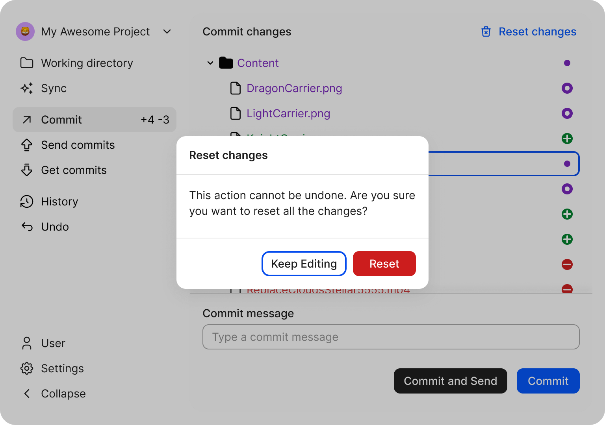Select DragonCarrier.png file in list
The image size is (605, 425).
tap(294, 88)
